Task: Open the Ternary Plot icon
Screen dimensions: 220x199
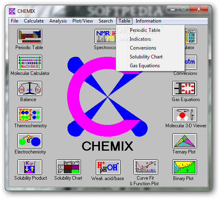Action: (184, 141)
